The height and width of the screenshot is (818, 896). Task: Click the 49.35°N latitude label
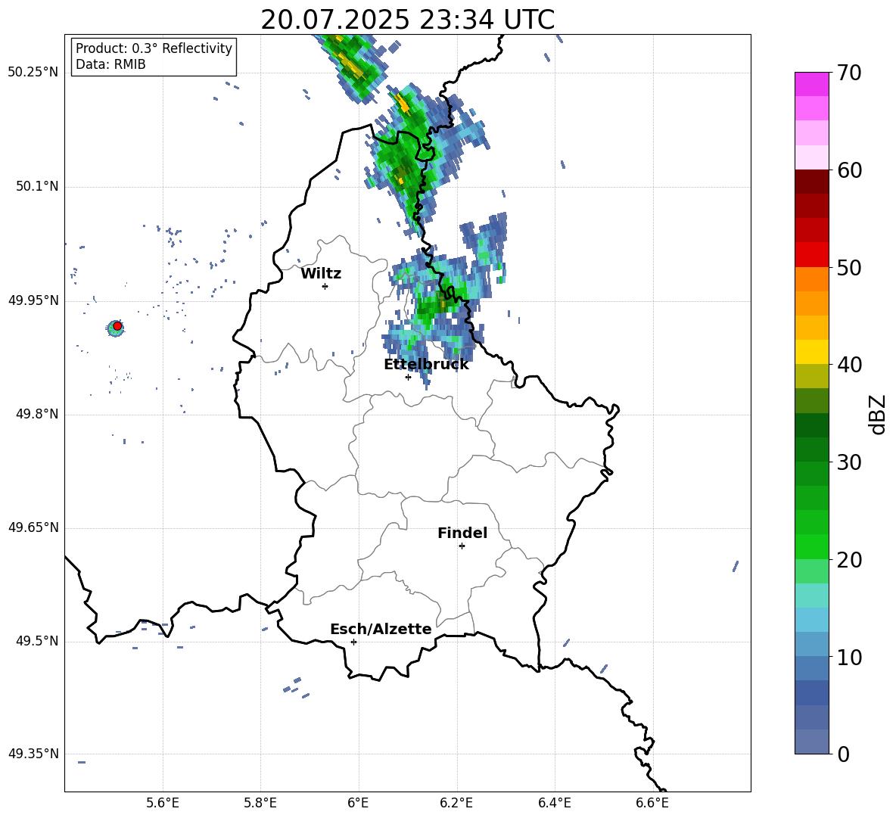click(x=33, y=754)
